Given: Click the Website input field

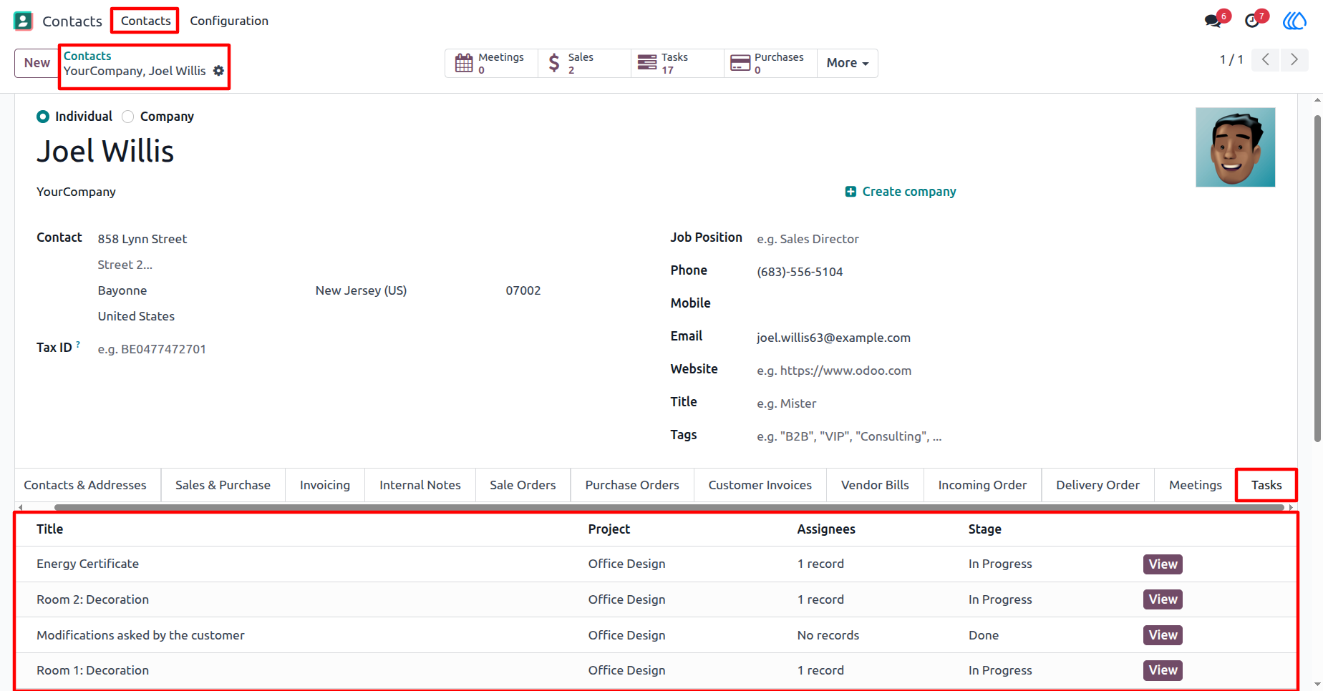Looking at the screenshot, I should 1017,371.
